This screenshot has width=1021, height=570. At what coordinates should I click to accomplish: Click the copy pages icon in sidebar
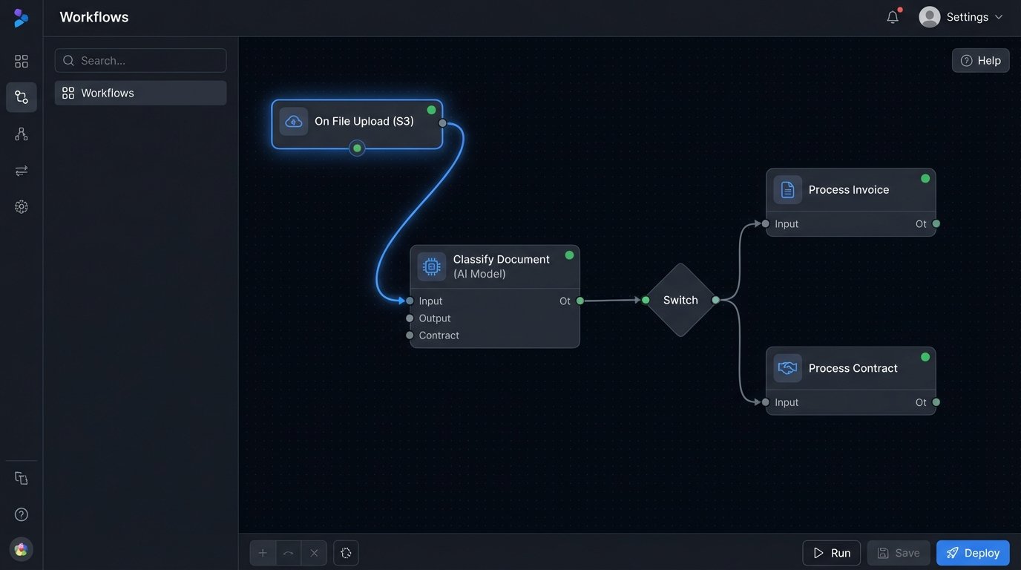22,479
